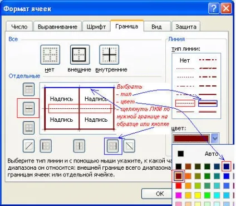Switch to the Защита tab

coord(186,26)
